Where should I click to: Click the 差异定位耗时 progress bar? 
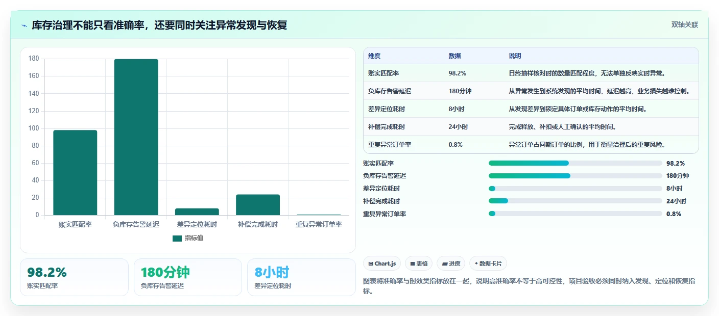click(575, 189)
